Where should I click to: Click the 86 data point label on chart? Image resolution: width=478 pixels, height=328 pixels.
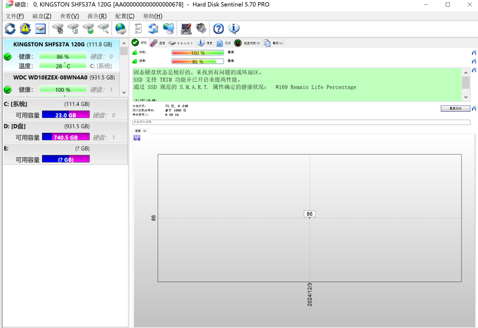coord(309,214)
